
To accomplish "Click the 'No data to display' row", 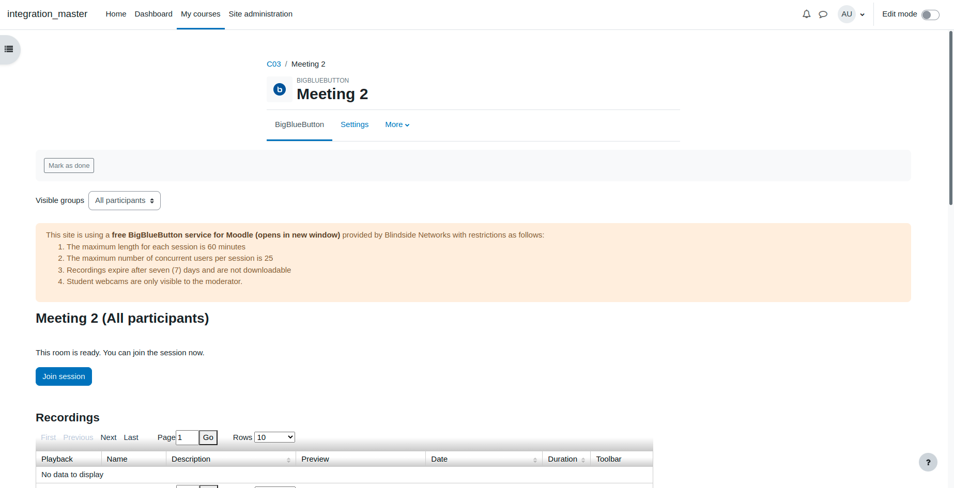I will click(x=344, y=475).
